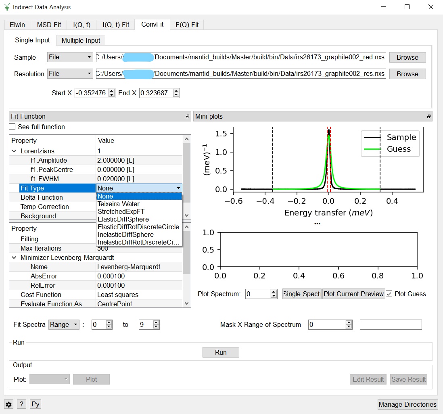Select Teixeira Water fit type
This screenshot has height=414, width=443.
[x=118, y=204]
